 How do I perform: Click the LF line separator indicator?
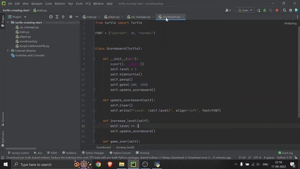pos(249,158)
